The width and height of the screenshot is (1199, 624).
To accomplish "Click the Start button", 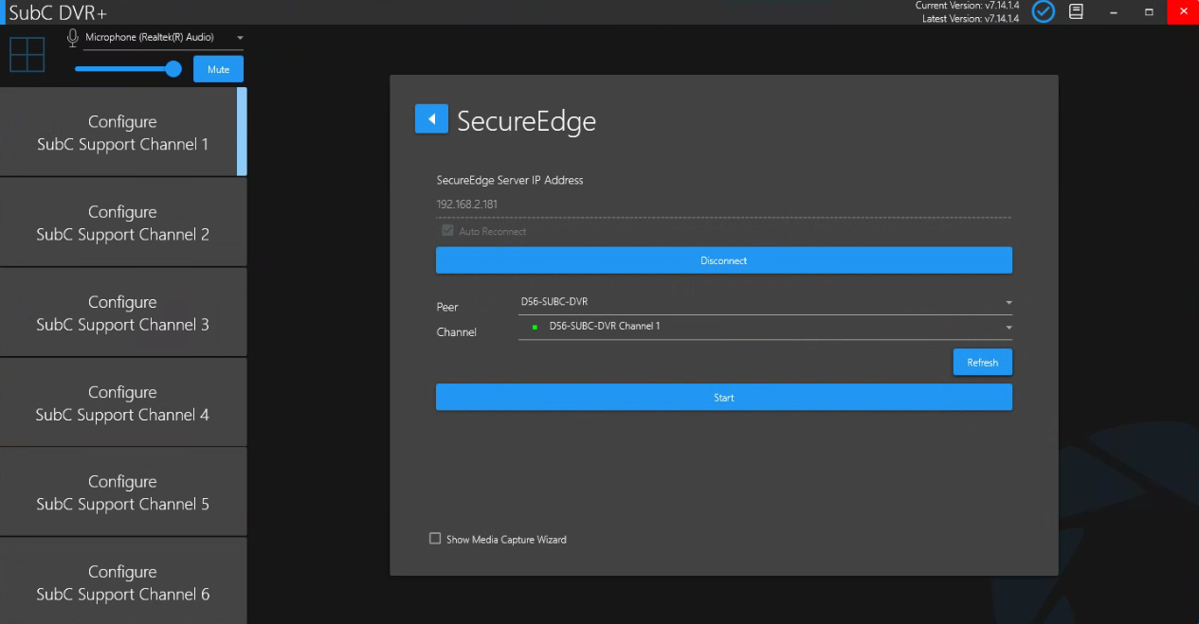I will coord(724,398).
